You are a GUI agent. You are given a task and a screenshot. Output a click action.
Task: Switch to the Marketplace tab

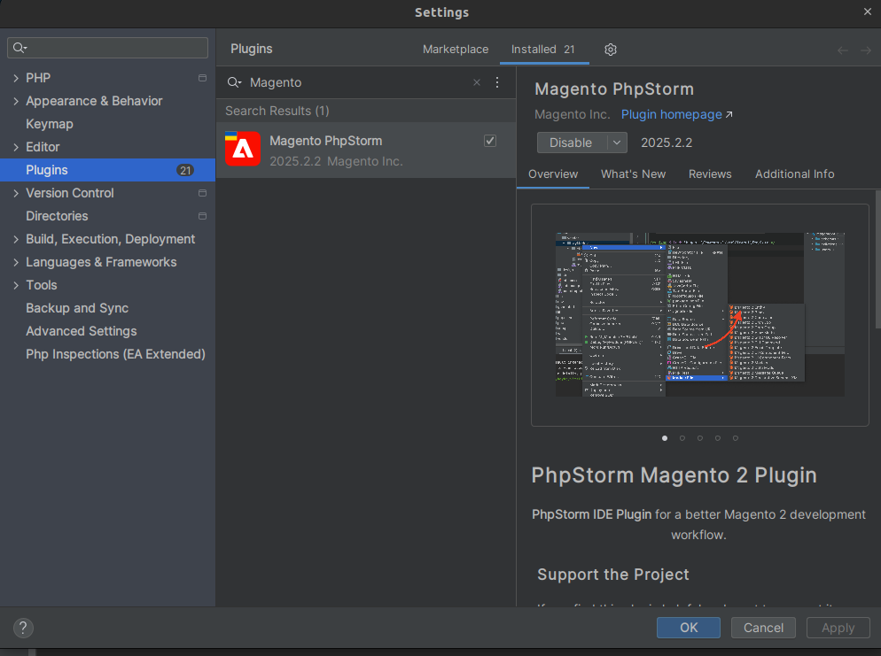click(x=456, y=50)
